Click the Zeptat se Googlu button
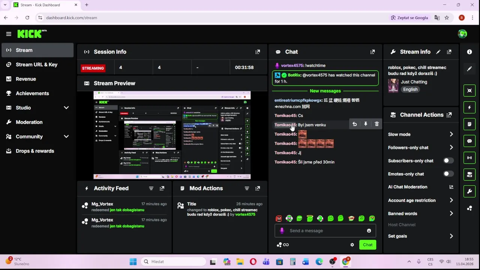 pyautogui.click(x=409, y=18)
